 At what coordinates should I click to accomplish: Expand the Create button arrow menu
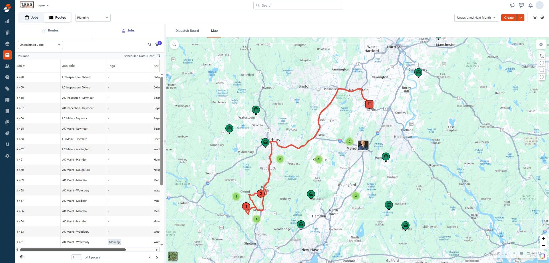pos(521,18)
